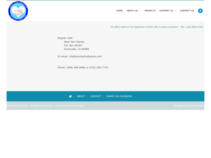The image size is (211, 158).
Task: Open the SUPPORT US menu
Action: click(x=166, y=11)
